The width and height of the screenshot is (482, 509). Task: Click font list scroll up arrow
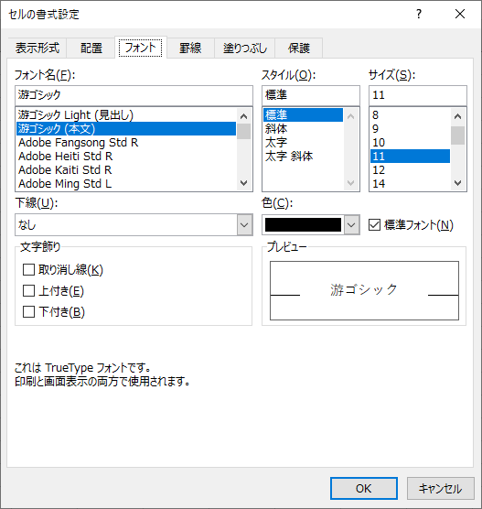point(243,116)
